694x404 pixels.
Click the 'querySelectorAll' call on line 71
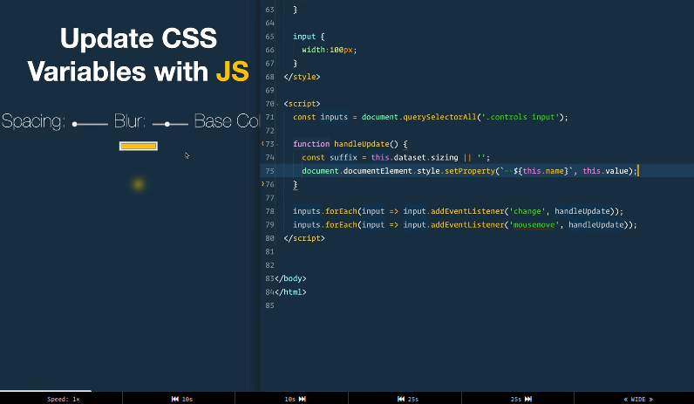(x=439, y=117)
